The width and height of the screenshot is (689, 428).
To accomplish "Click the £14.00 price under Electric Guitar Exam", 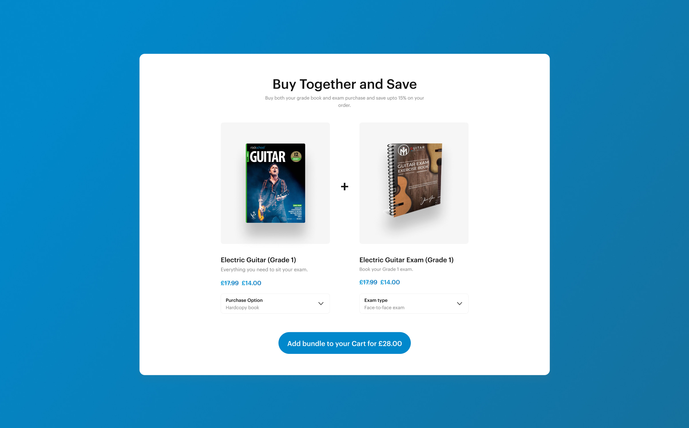I will [390, 282].
